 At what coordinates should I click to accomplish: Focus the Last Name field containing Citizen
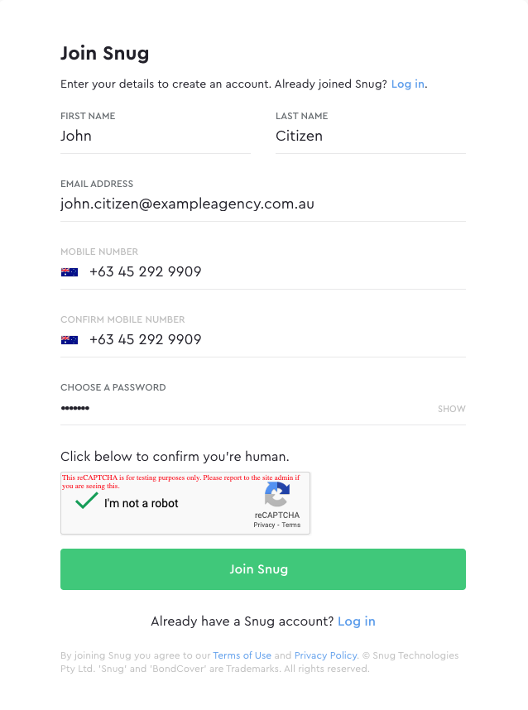coord(371,137)
